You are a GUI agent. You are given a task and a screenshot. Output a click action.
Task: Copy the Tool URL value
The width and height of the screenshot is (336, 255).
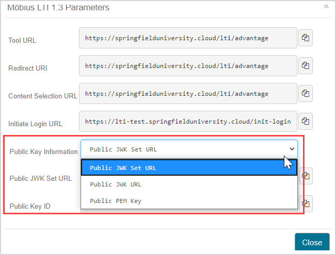[306, 38]
